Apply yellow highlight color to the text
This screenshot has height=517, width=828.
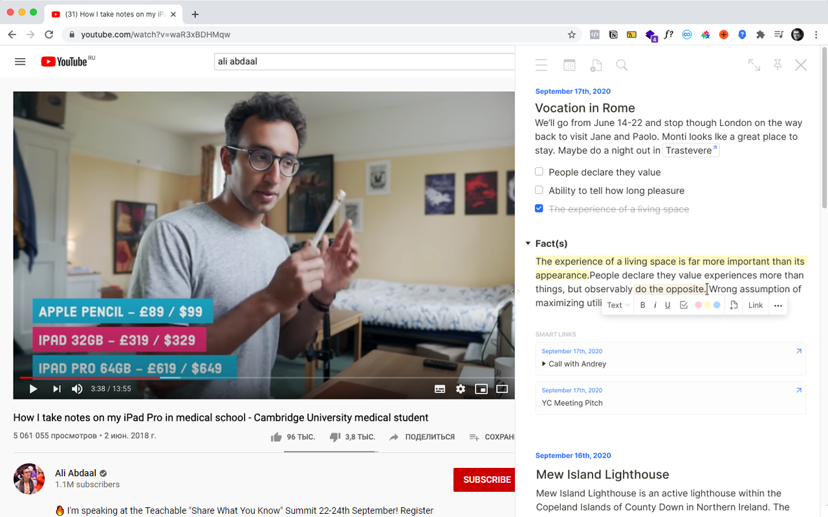[x=706, y=304]
